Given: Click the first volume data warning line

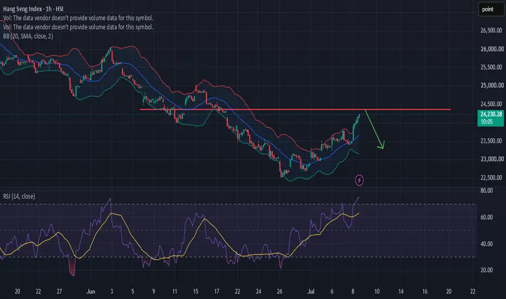Looking at the screenshot, I should [78, 18].
